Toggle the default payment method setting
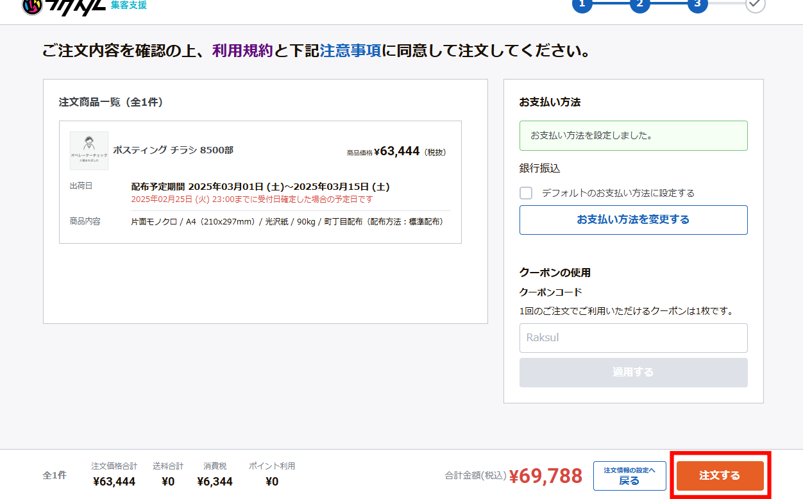The width and height of the screenshot is (803, 499). [526, 192]
